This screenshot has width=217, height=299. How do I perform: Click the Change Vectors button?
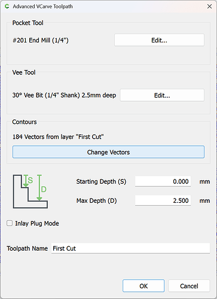pos(108,152)
